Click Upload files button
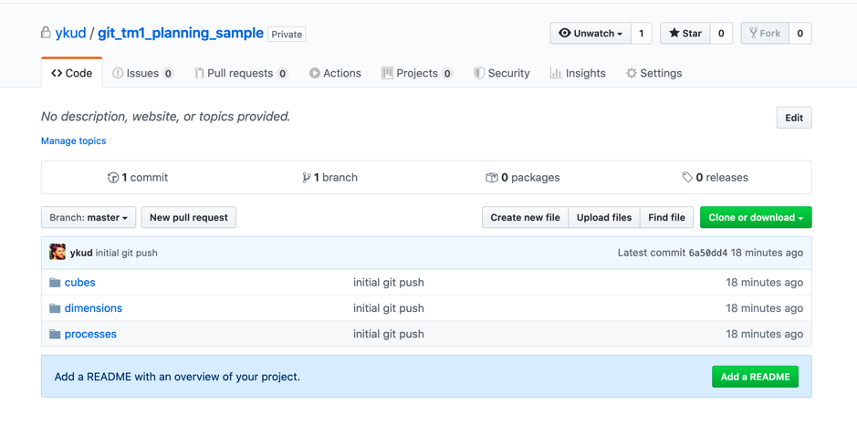Image resolution: width=857 pixels, height=435 pixels. [604, 217]
